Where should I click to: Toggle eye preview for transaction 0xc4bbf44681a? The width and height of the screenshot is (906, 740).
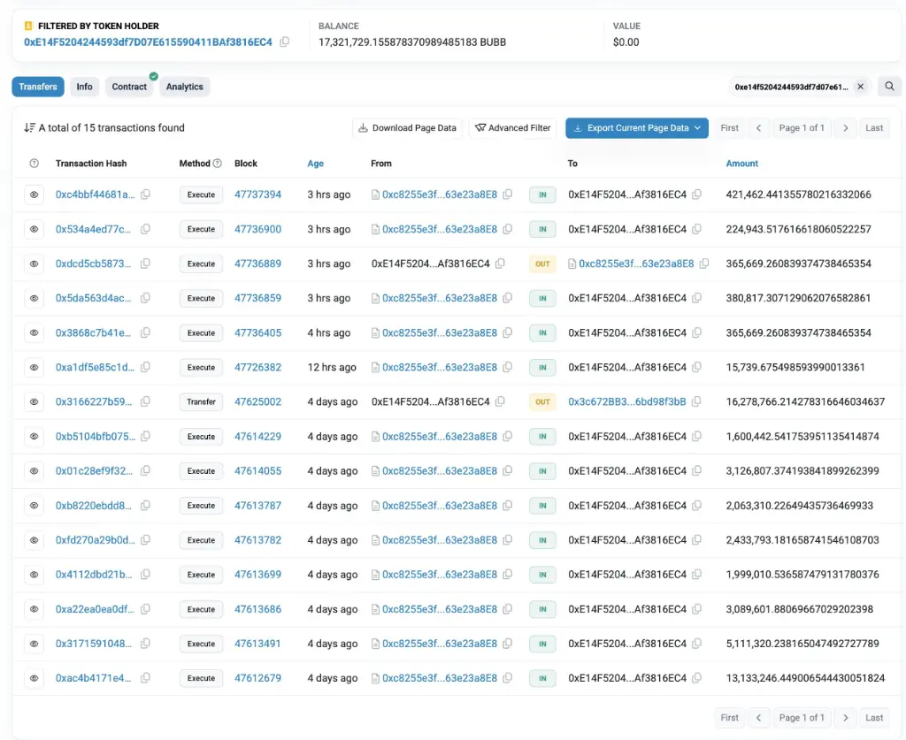coord(35,195)
